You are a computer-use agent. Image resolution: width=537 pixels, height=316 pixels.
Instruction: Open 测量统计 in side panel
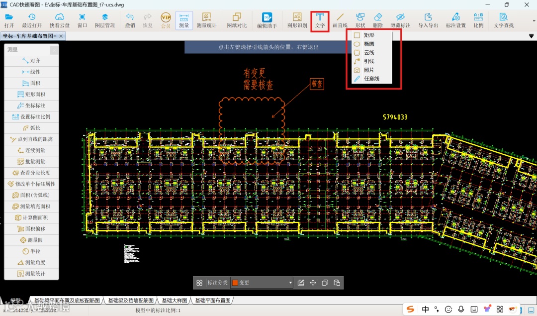pyautogui.click(x=31, y=274)
